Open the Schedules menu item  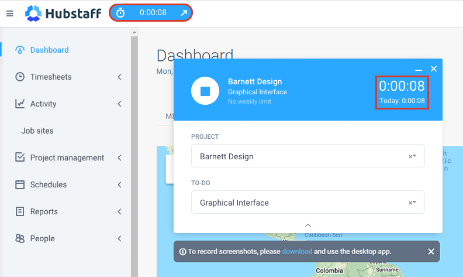coord(49,184)
